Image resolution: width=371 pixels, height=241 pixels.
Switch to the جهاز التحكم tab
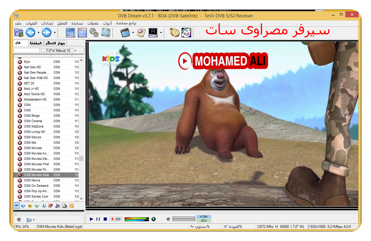55,43
